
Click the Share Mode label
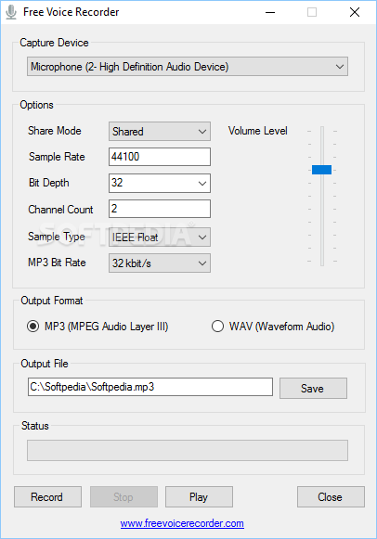point(55,131)
